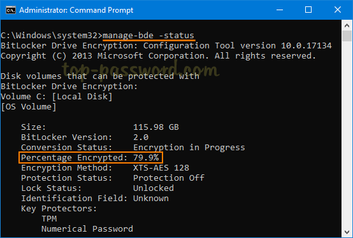
Task: Click the scrollbar down arrow
Action: (x=347, y=232)
